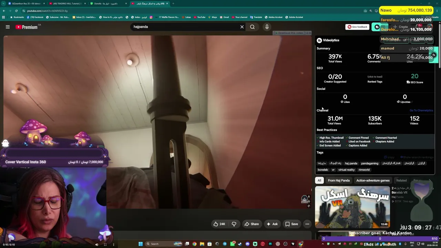Switch to the TRADING HALL Tutorial tab
This screenshot has width=441, height=248.
[67, 3]
